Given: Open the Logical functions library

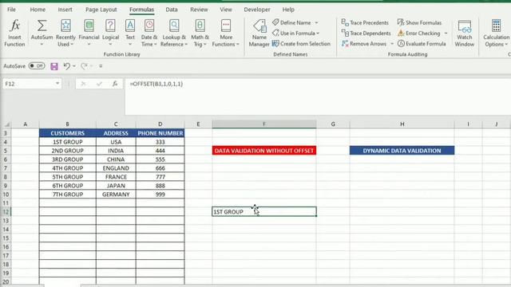Looking at the screenshot, I should tap(110, 33).
